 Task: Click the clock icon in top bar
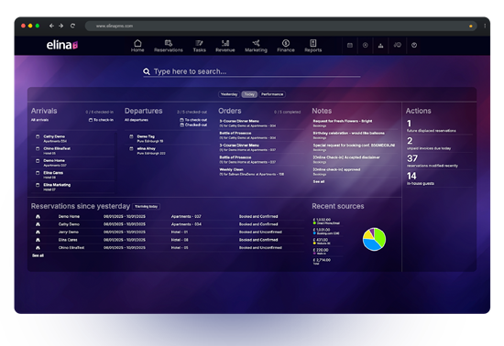(365, 45)
